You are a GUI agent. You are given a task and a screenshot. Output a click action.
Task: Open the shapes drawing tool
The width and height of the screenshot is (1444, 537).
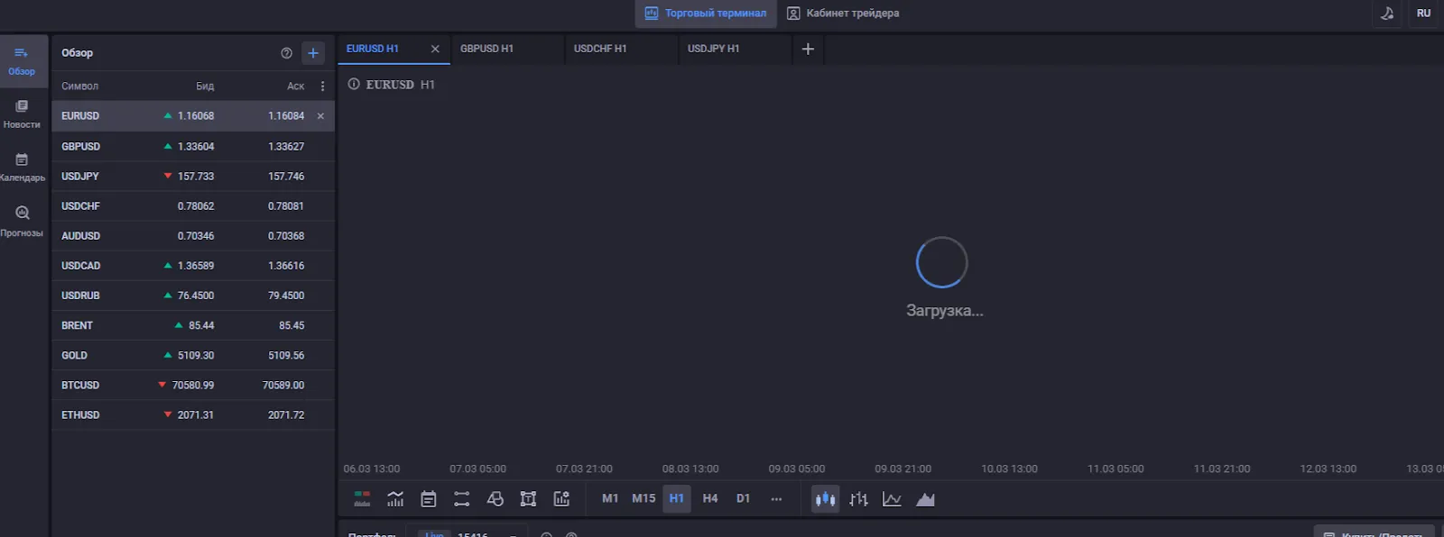point(495,499)
